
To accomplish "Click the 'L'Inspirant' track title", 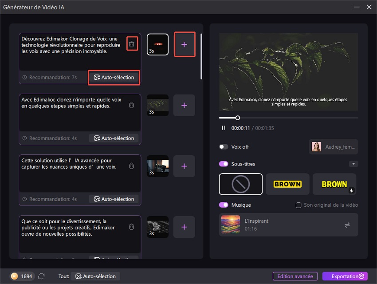I will [x=256, y=221].
